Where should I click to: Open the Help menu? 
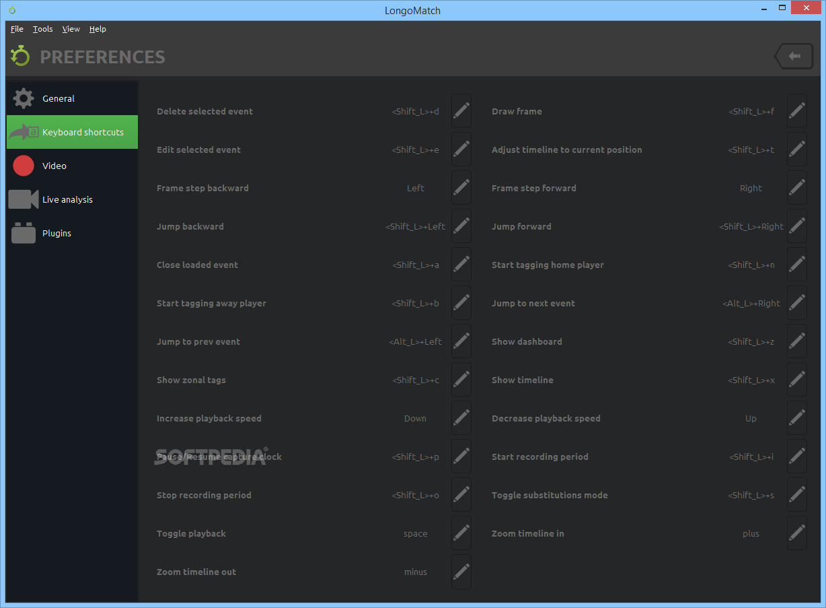pyautogui.click(x=98, y=29)
